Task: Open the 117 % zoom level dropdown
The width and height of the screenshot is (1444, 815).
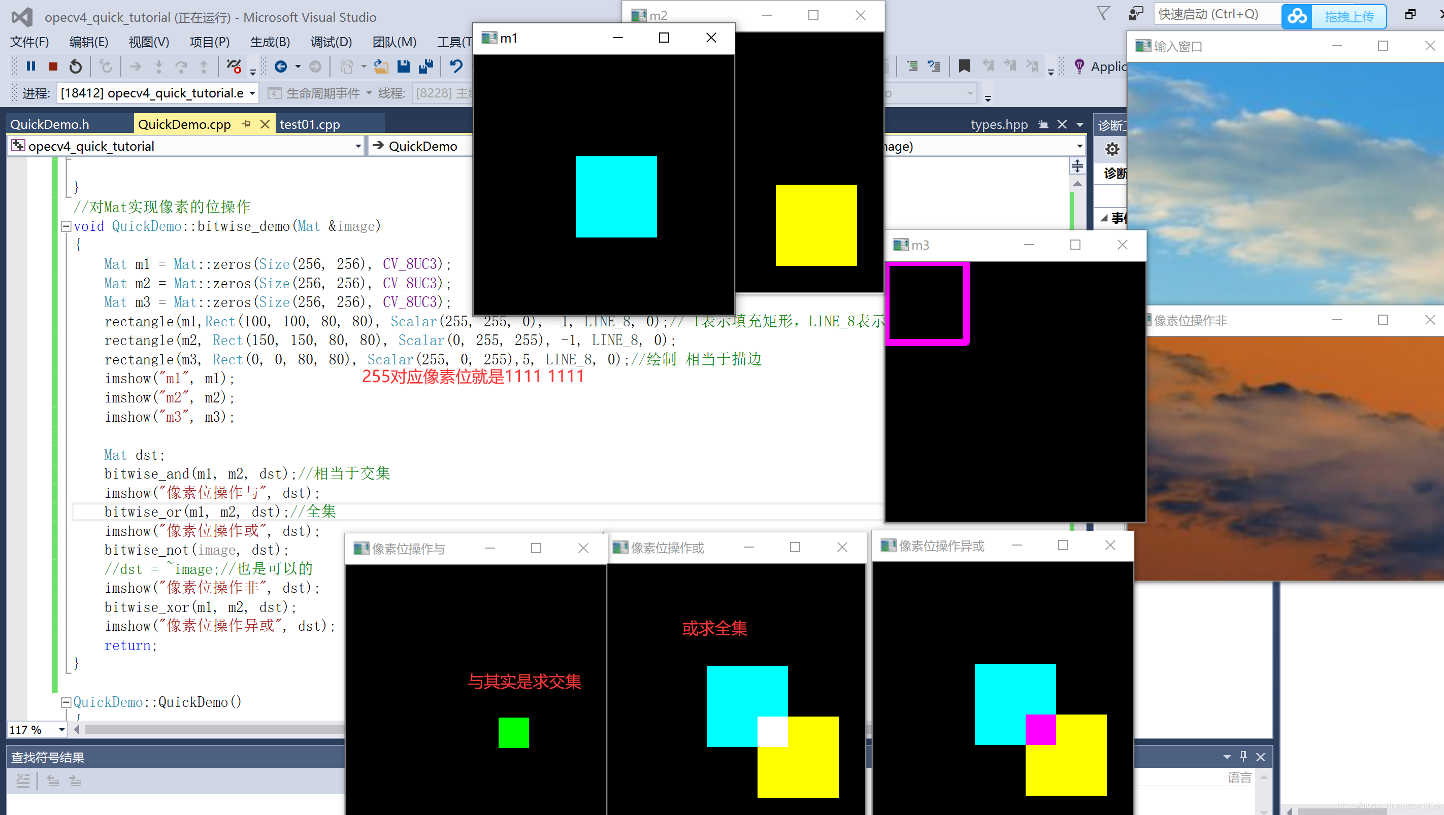Action: click(x=61, y=729)
